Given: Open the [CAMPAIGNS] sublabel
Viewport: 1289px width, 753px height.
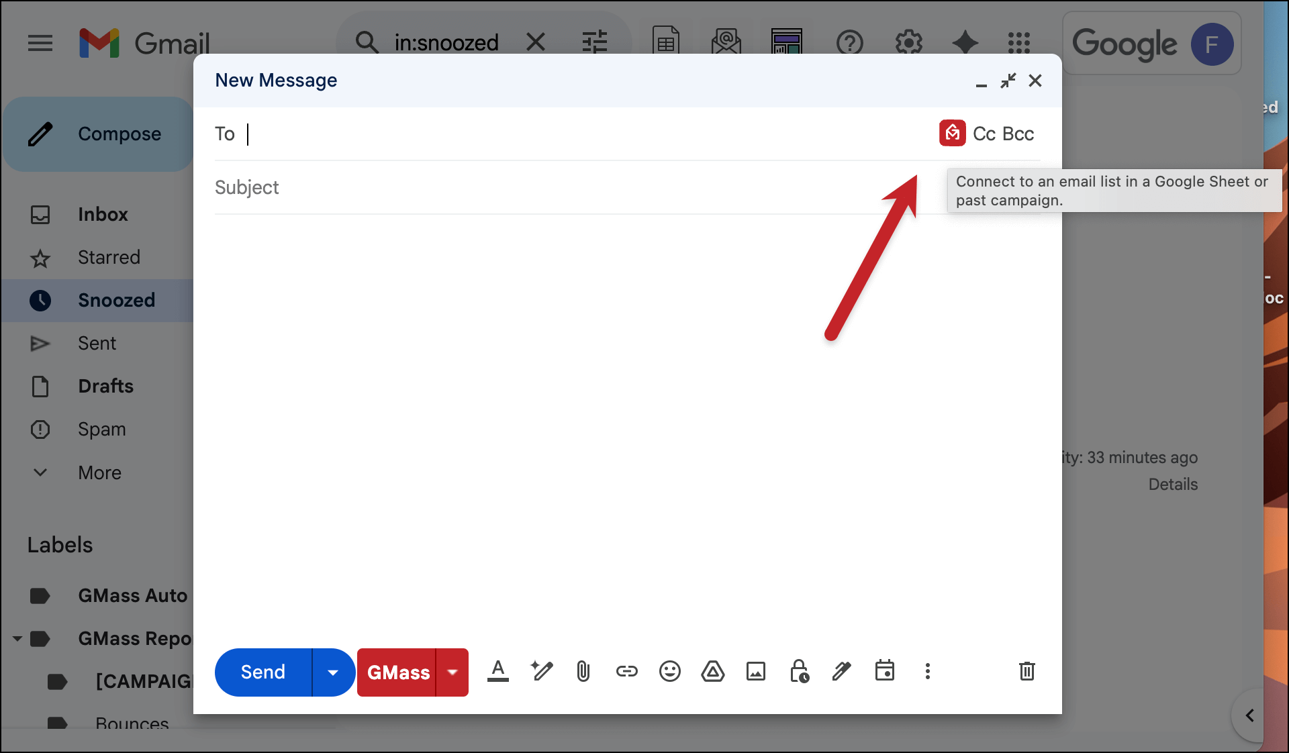Looking at the screenshot, I should tap(144, 682).
